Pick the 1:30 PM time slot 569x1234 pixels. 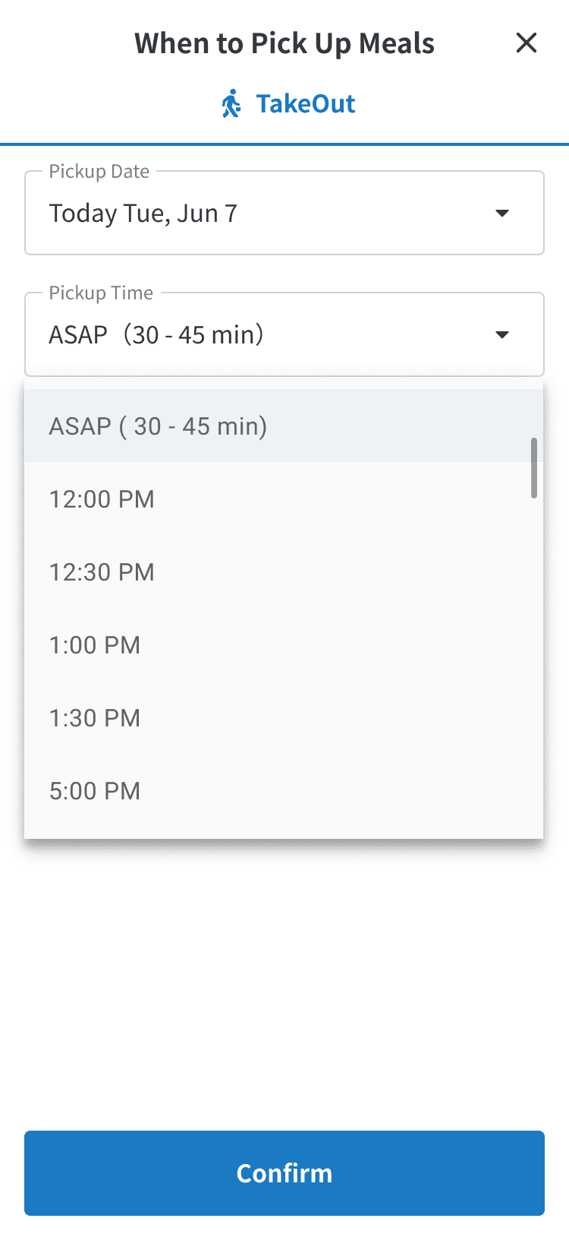point(284,717)
